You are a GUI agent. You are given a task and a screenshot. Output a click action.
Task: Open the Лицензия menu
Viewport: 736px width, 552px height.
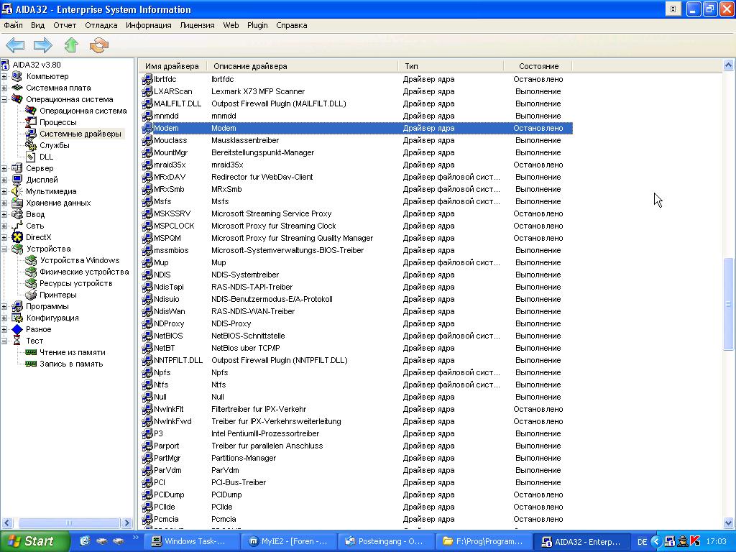tap(197, 25)
